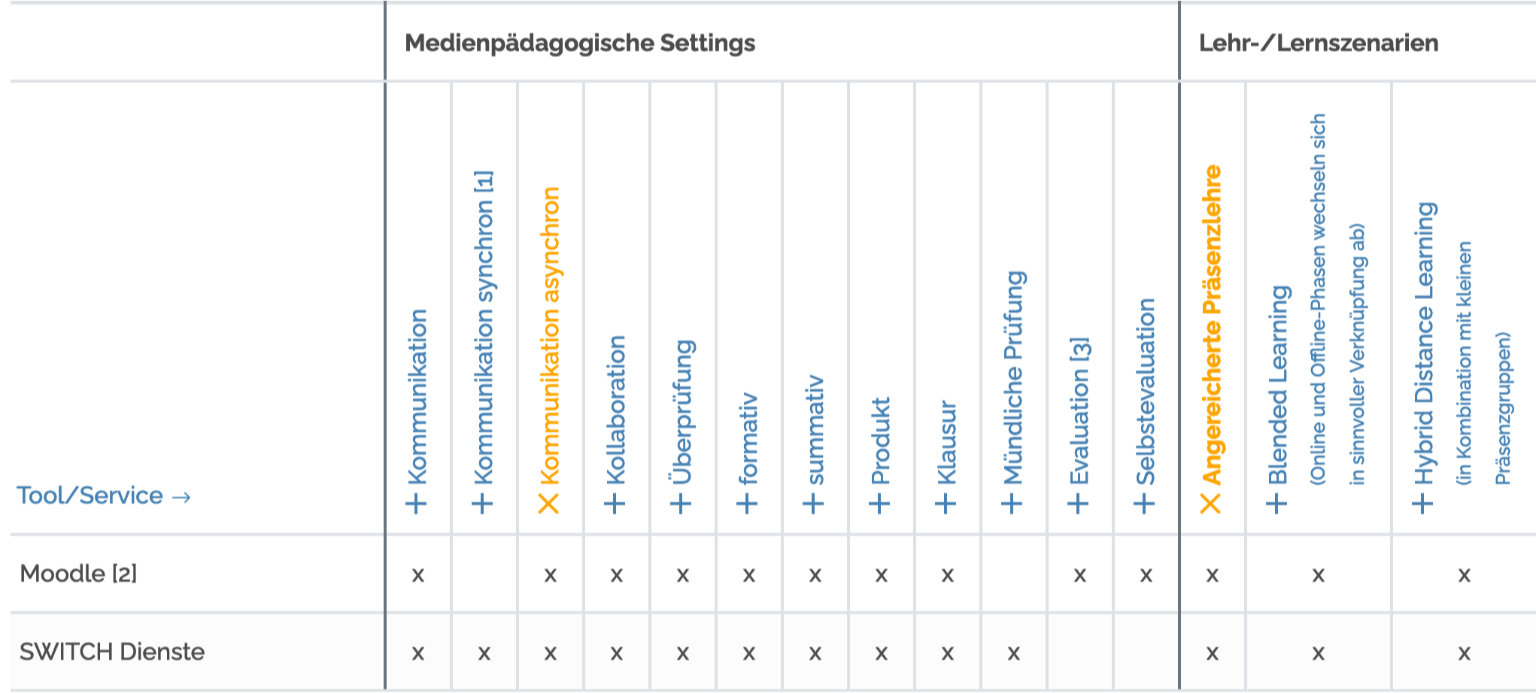Click the Moodle [2] row label

[x=78, y=573]
